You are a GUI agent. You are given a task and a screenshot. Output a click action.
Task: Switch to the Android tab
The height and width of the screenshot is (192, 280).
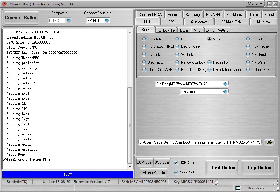(x=174, y=14)
